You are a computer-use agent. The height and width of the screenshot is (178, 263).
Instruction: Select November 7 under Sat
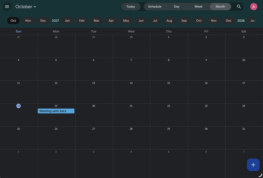tap(244, 152)
